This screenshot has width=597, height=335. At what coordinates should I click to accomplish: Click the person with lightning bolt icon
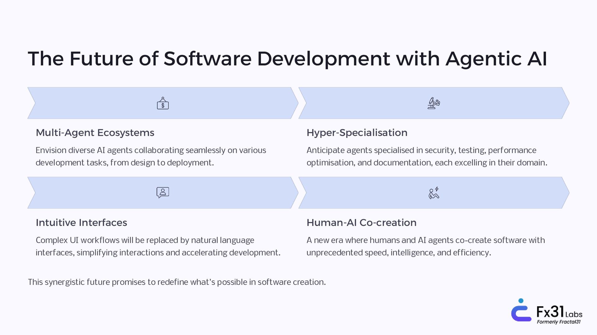coord(433,193)
